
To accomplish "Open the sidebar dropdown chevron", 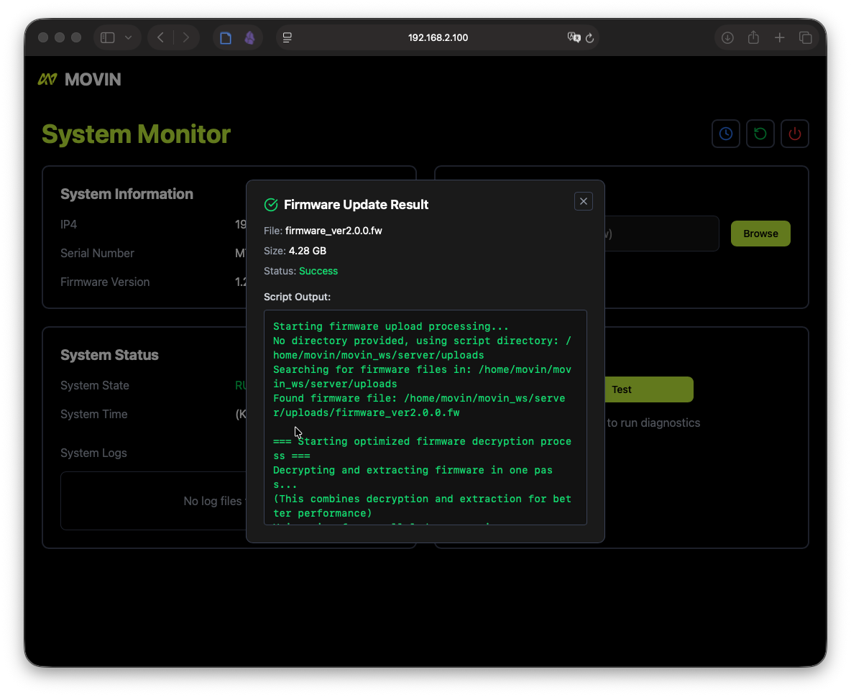I will coord(129,38).
